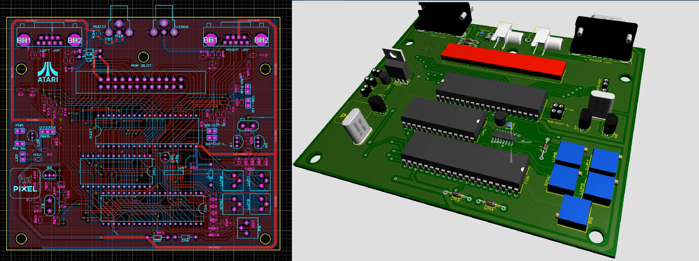Click the CR4 diode footprint in layout
This screenshot has width=699, height=261.
186,237
